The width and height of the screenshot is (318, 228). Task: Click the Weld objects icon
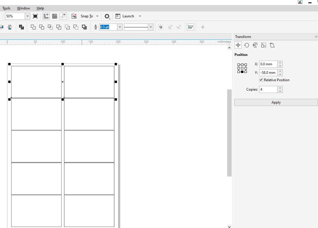point(33,27)
